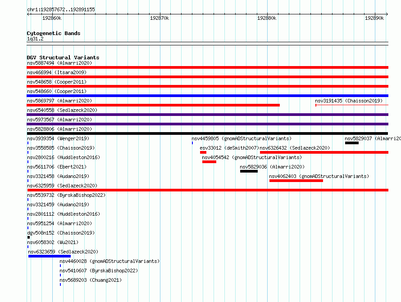Click the 192880k ruler tick label

click(267, 18)
